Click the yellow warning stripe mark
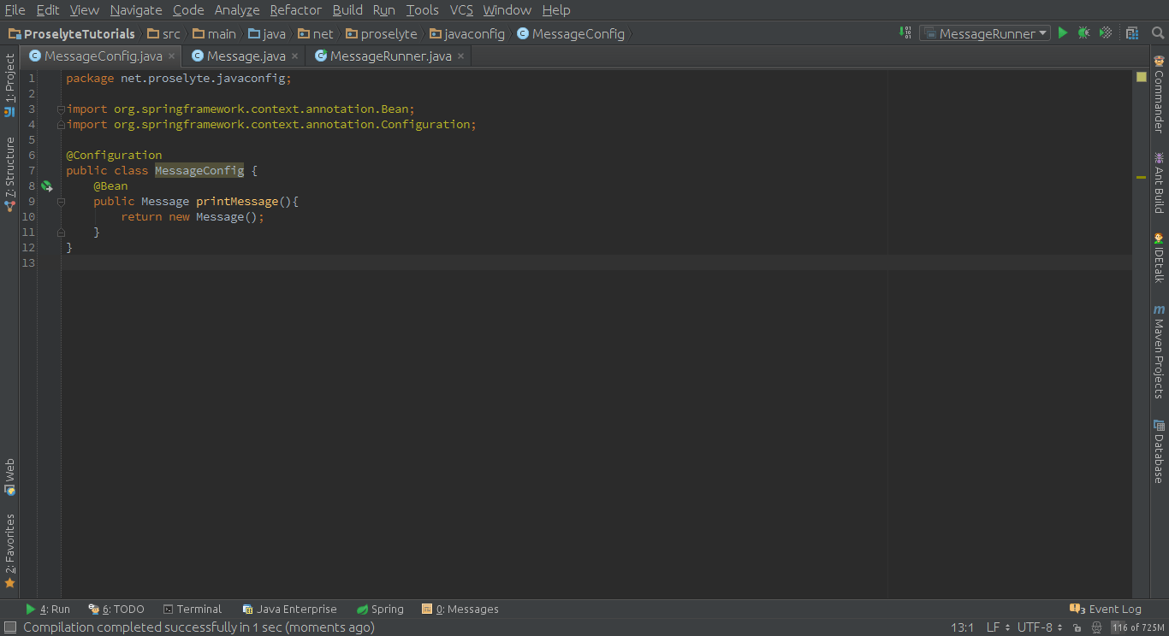The image size is (1169, 636). [x=1141, y=177]
